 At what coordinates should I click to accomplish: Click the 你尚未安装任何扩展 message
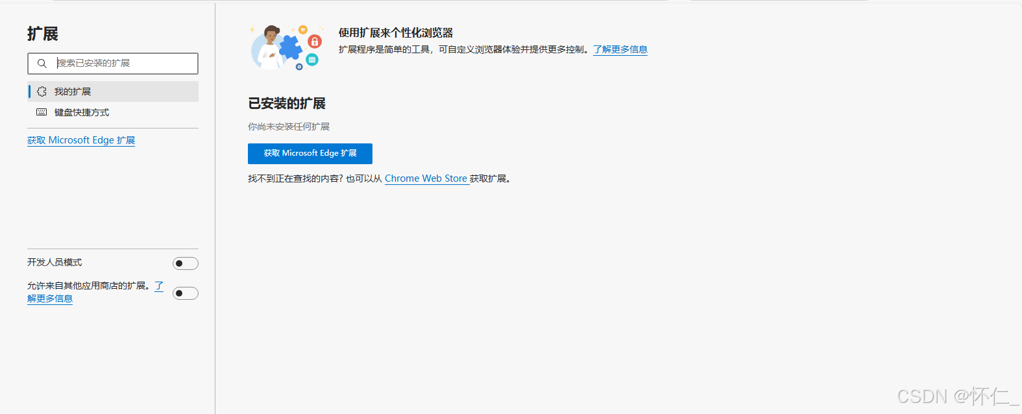[289, 127]
